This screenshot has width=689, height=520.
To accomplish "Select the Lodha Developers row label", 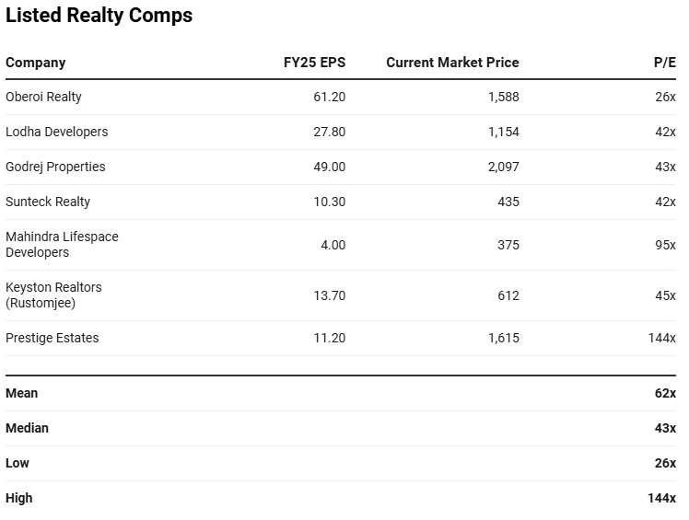I will tap(56, 132).
